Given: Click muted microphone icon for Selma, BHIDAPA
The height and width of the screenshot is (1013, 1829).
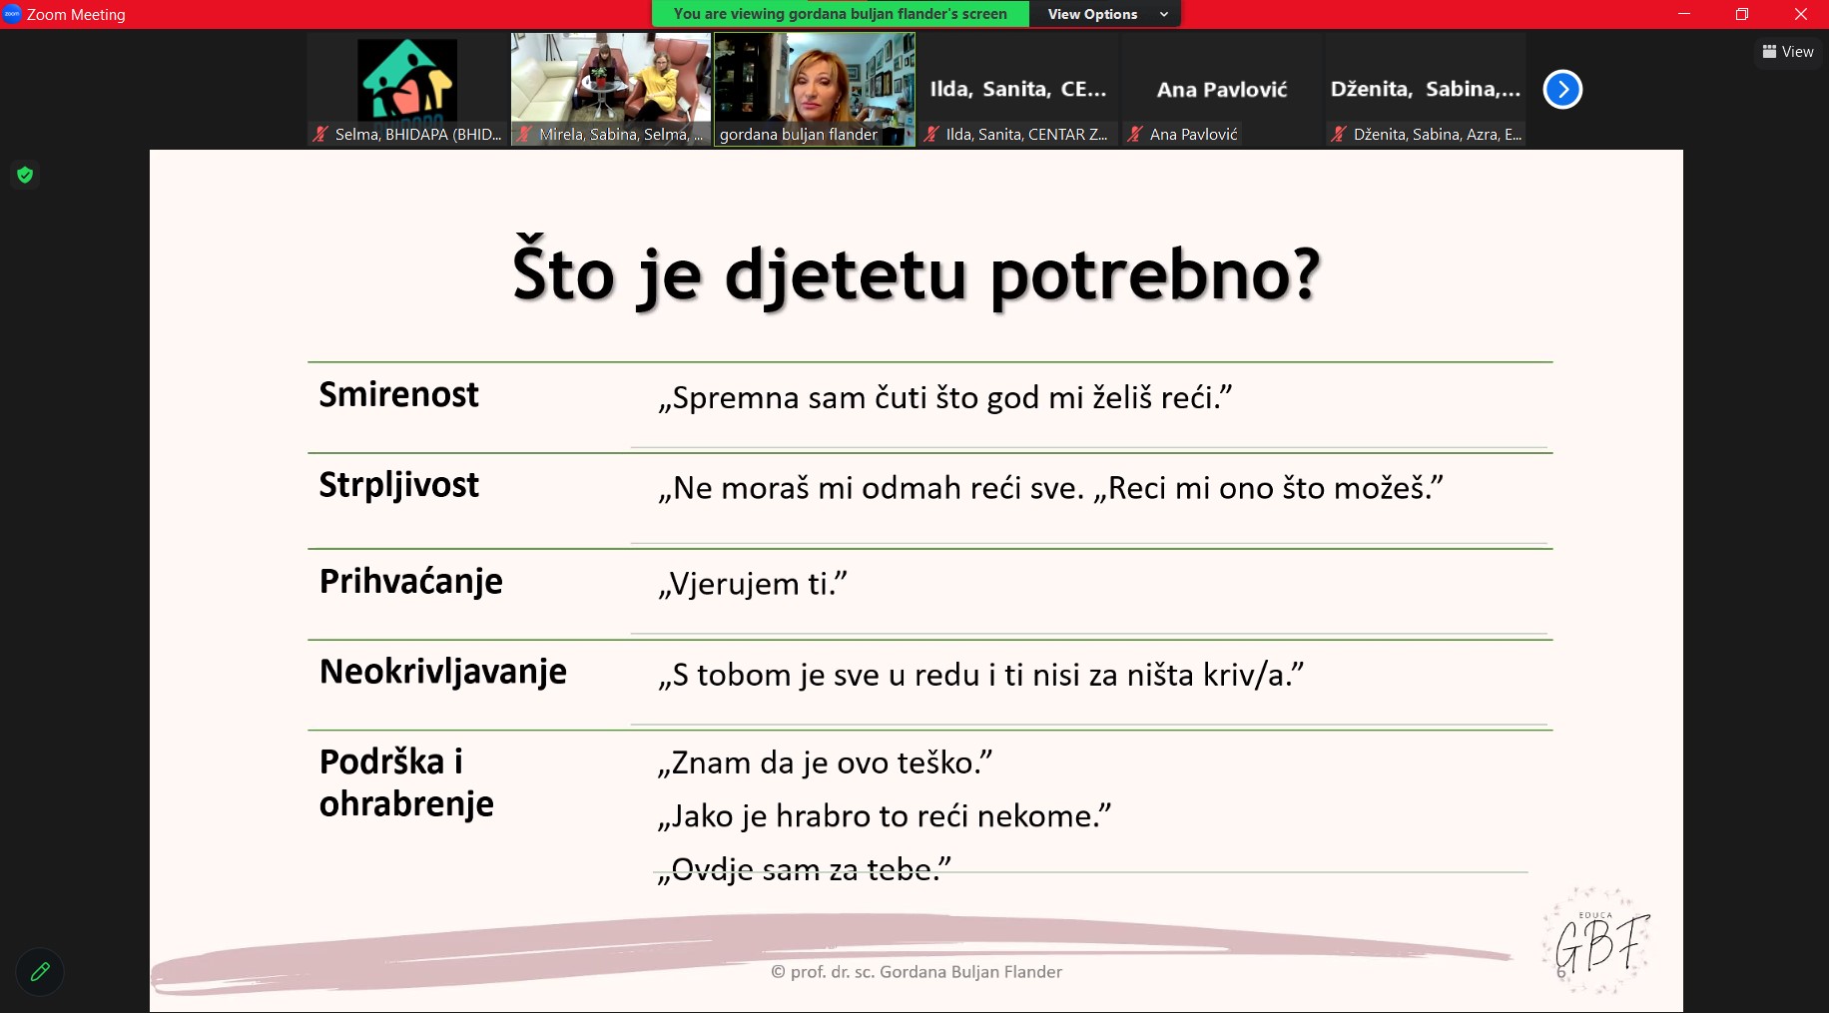Looking at the screenshot, I should point(320,134).
